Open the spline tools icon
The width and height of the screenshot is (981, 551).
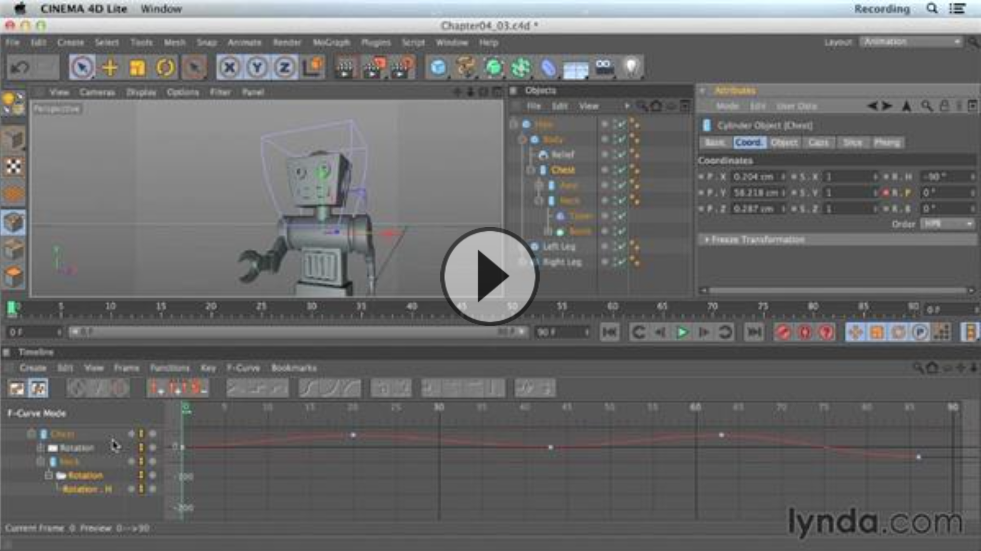coord(465,67)
